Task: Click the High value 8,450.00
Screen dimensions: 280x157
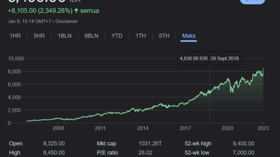Action: (x=54, y=153)
